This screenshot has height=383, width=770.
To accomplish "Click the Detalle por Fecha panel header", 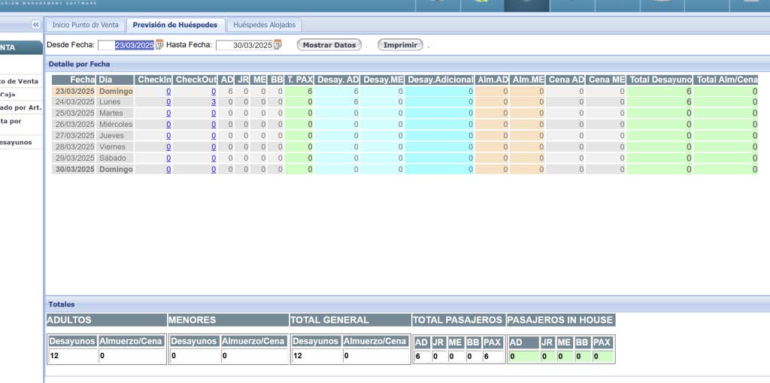I will coord(79,65).
